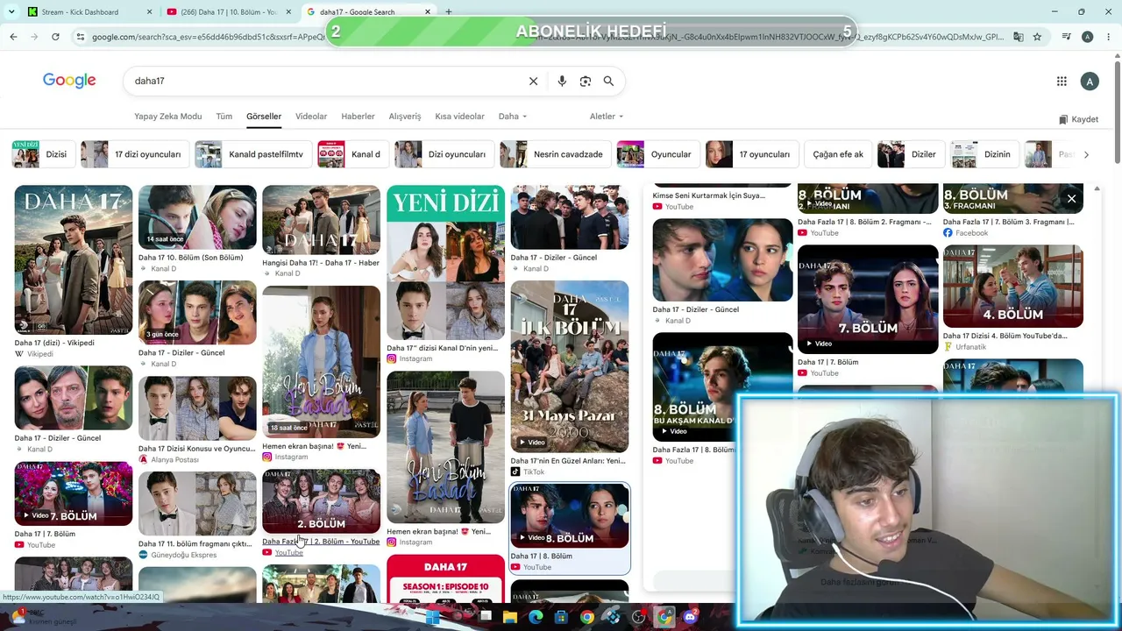Start voice search with the microphone icon
Viewport: 1122px width, 631px height.
click(x=562, y=82)
